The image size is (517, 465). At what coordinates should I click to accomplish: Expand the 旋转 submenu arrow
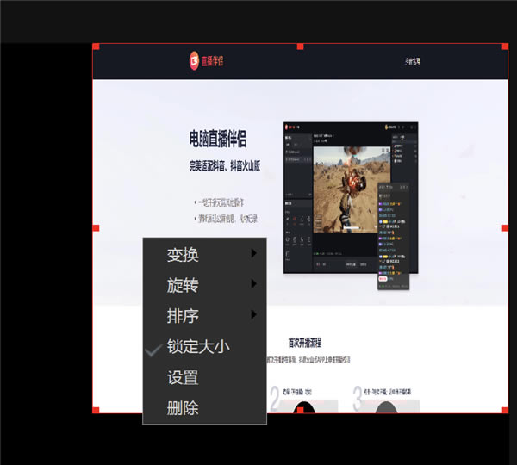[x=253, y=284]
